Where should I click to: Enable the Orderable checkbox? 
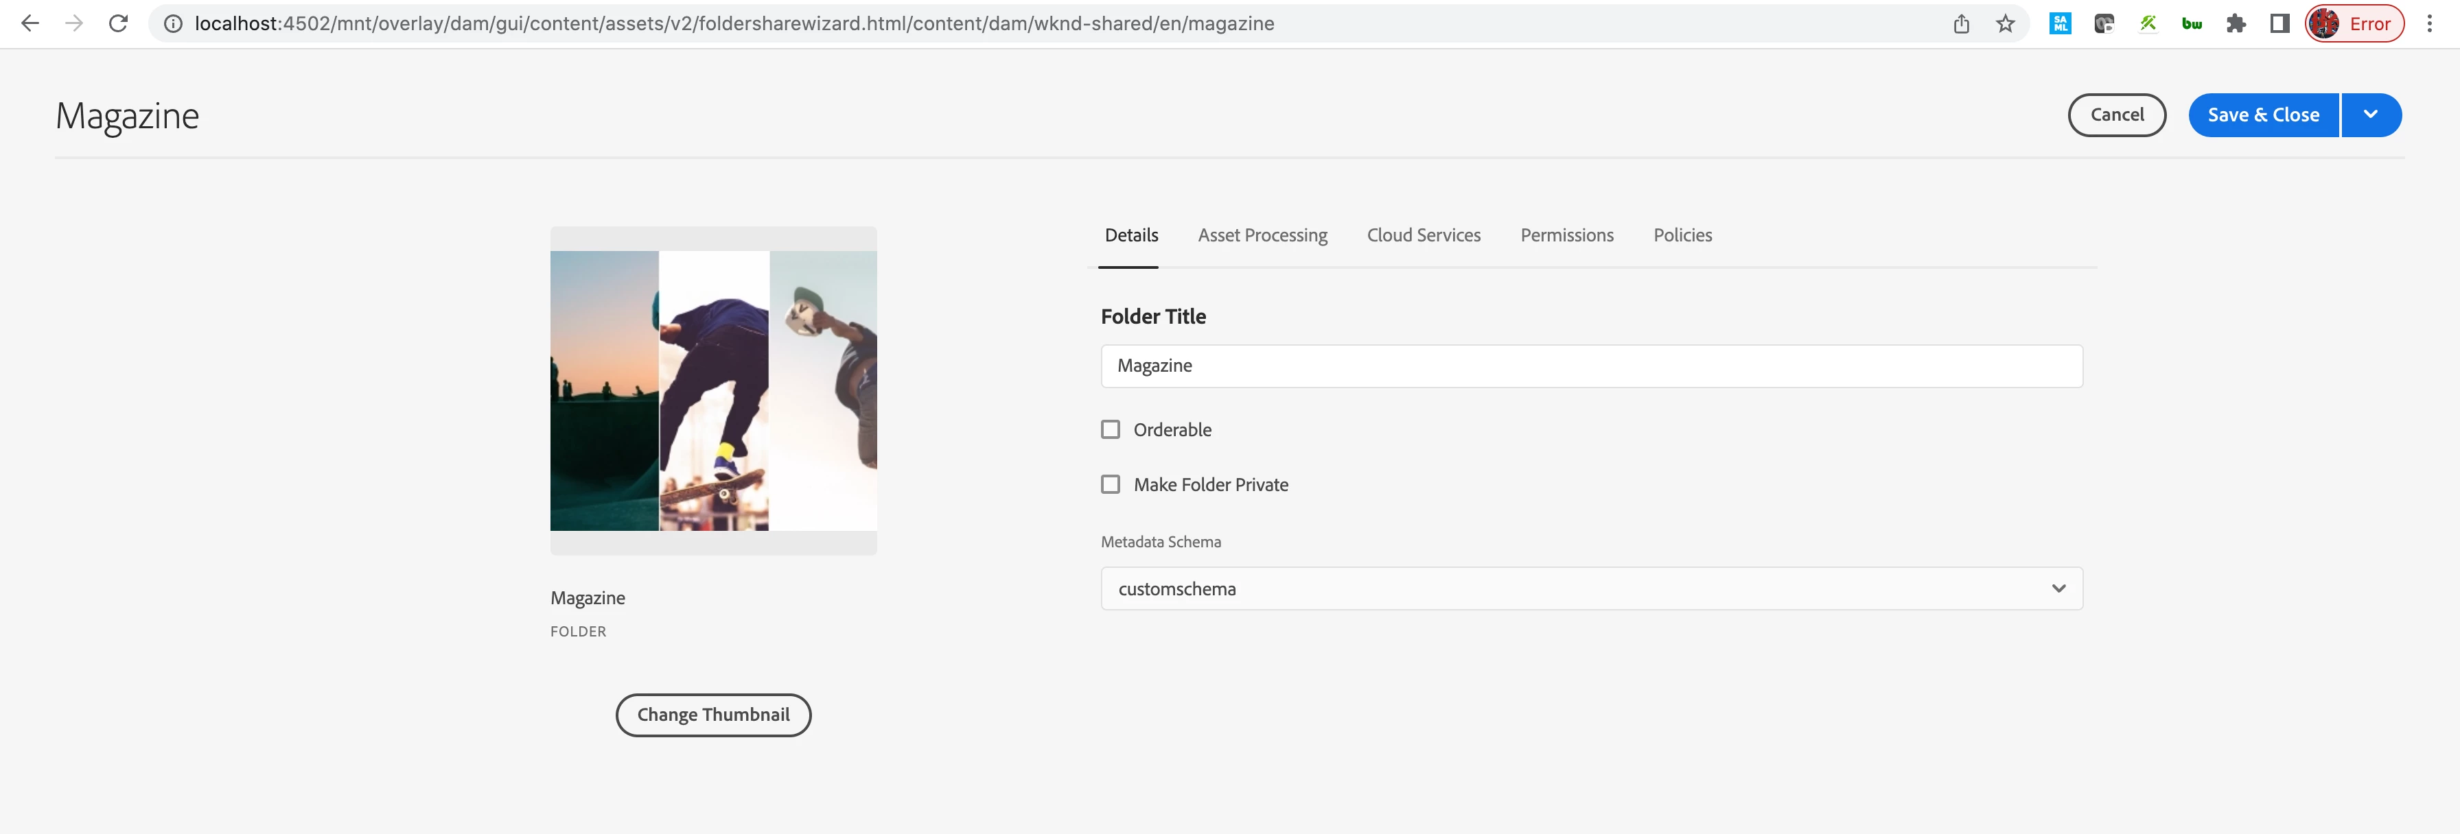click(1111, 429)
